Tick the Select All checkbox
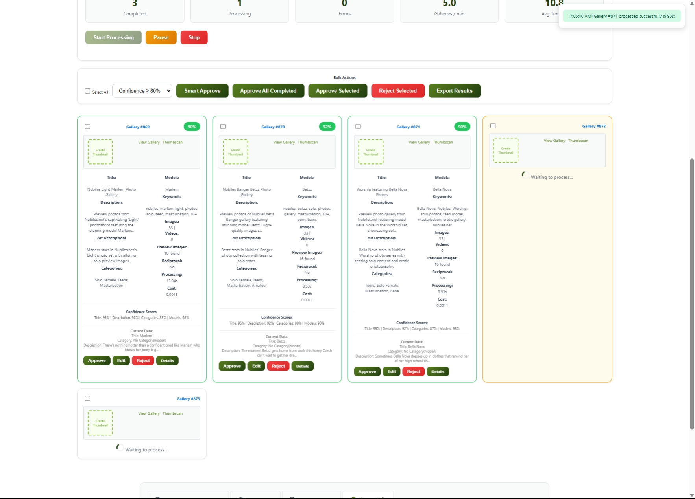 pyautogui.click(x=87, y=91)
